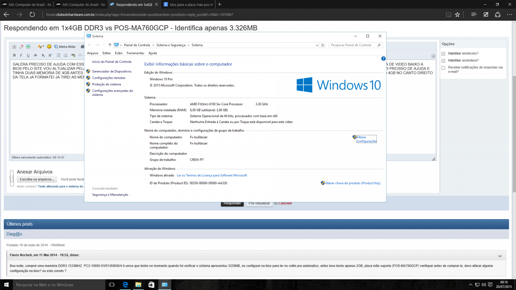Open Configurações remotas
Screen dimensions: 516x290
[109, 78]
